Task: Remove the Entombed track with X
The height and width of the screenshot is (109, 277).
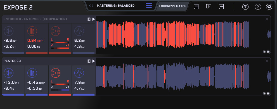Action: point(267,19)
